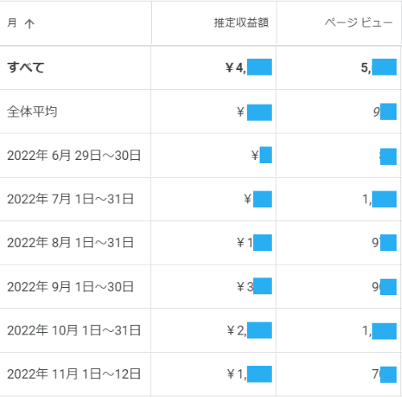Click the 全体平均 estimated earnings cell
This screenshot has height=398, width=402.
click(254, 112)
